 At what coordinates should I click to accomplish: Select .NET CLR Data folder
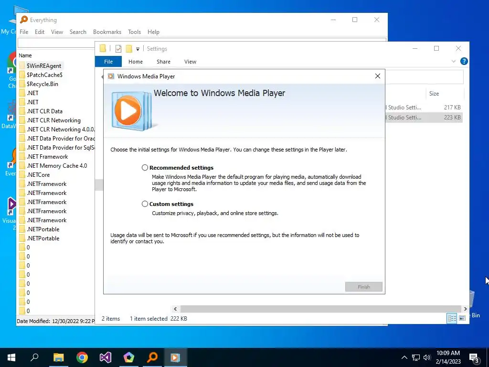(x=44, y=111)
